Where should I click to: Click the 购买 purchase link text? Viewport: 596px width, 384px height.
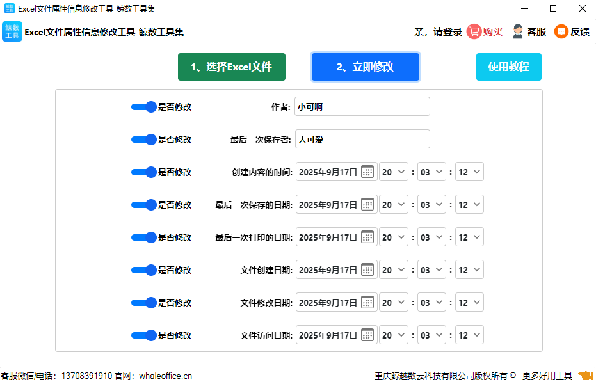pos(493,32)
